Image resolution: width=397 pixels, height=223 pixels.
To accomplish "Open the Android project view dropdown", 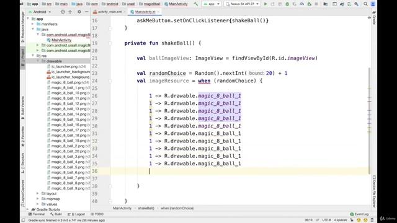I will point(40,12).
